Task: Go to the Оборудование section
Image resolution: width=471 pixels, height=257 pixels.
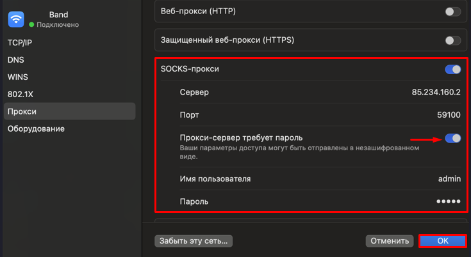Action: (x=36, y=128)
